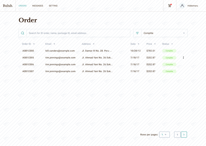
Task: Click the user avatar icon
Action: 182,6
